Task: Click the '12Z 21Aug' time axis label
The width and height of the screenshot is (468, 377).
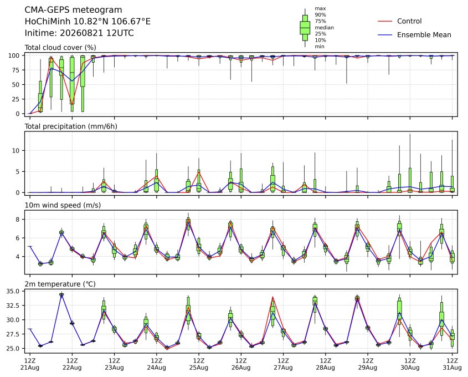Action: click(30, 364)
